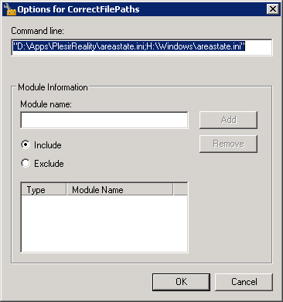283x302 pixels.
Task: Sort by the Module Name column header
Action: pos(120,190)
